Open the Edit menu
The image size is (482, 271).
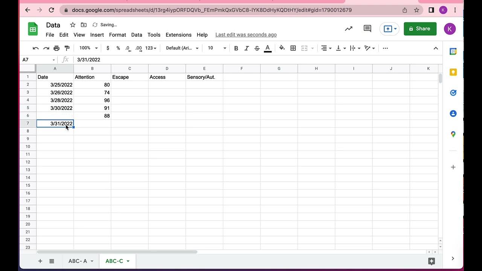(64, 35)
